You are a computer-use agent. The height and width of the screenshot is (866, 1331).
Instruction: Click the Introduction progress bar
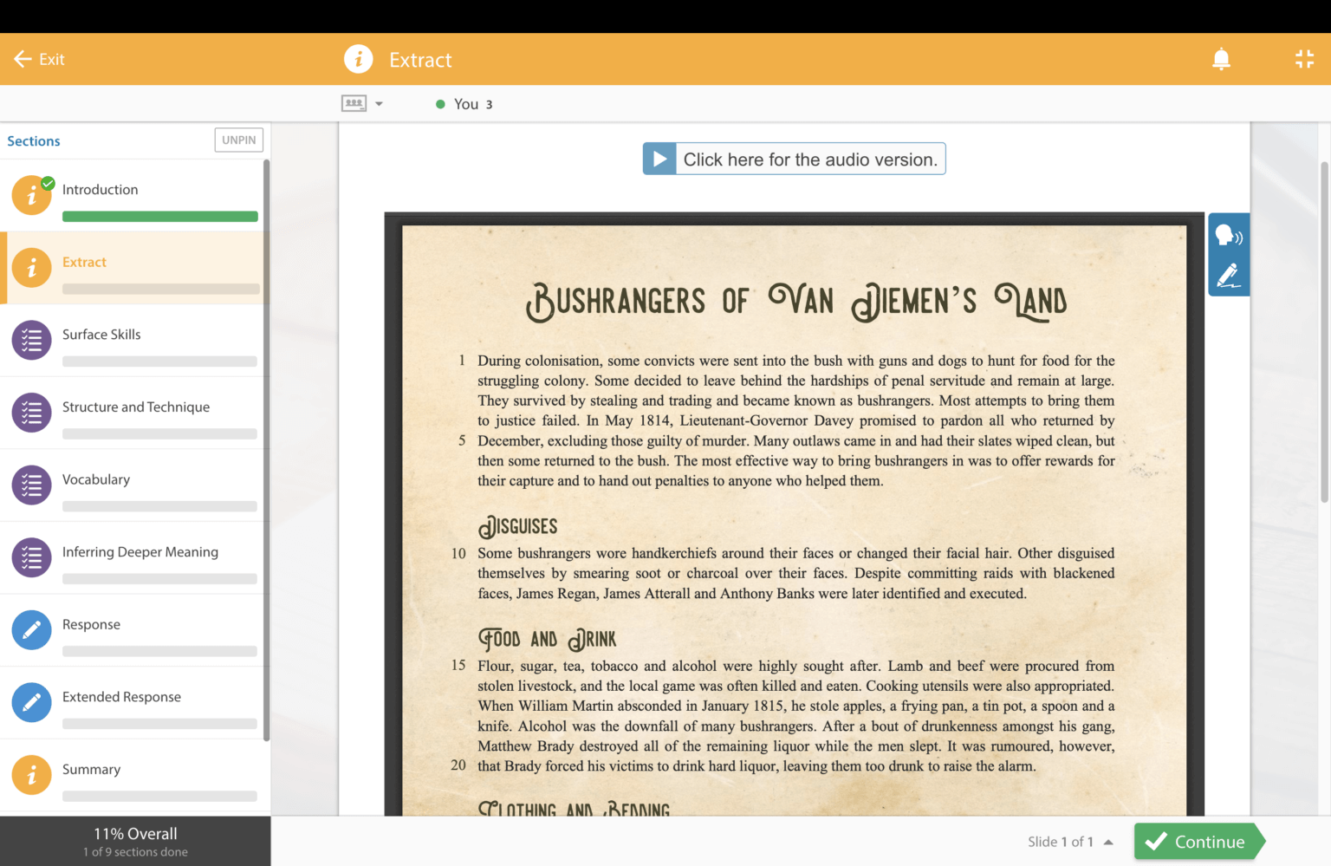pos(159,216)
